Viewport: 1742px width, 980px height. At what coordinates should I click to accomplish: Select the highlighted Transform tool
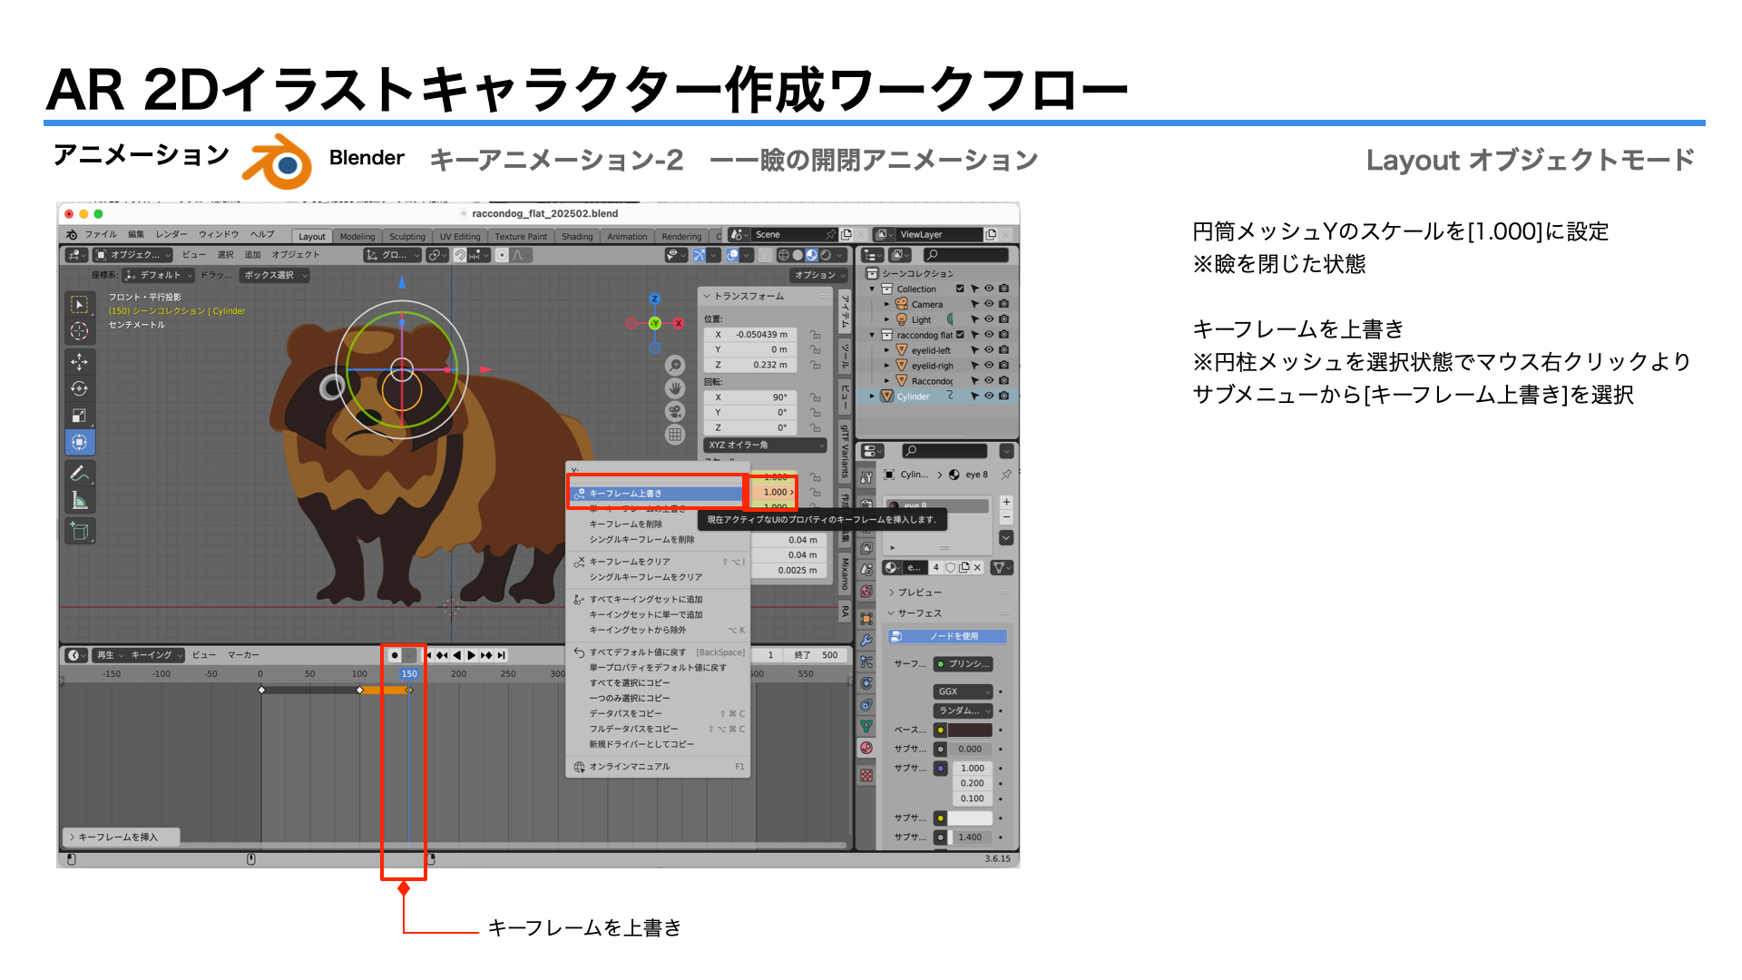click(x=80, y=442)
